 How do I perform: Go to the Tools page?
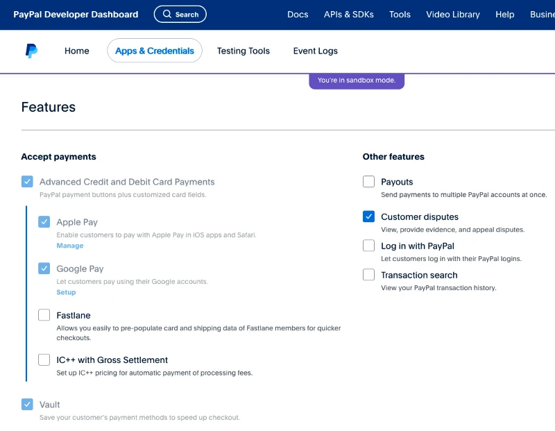tap(400, 15)
